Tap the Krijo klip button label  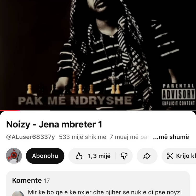coord(186,156)
